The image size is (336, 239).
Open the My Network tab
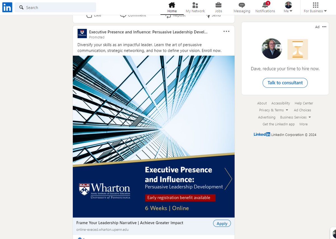(195, 8)
